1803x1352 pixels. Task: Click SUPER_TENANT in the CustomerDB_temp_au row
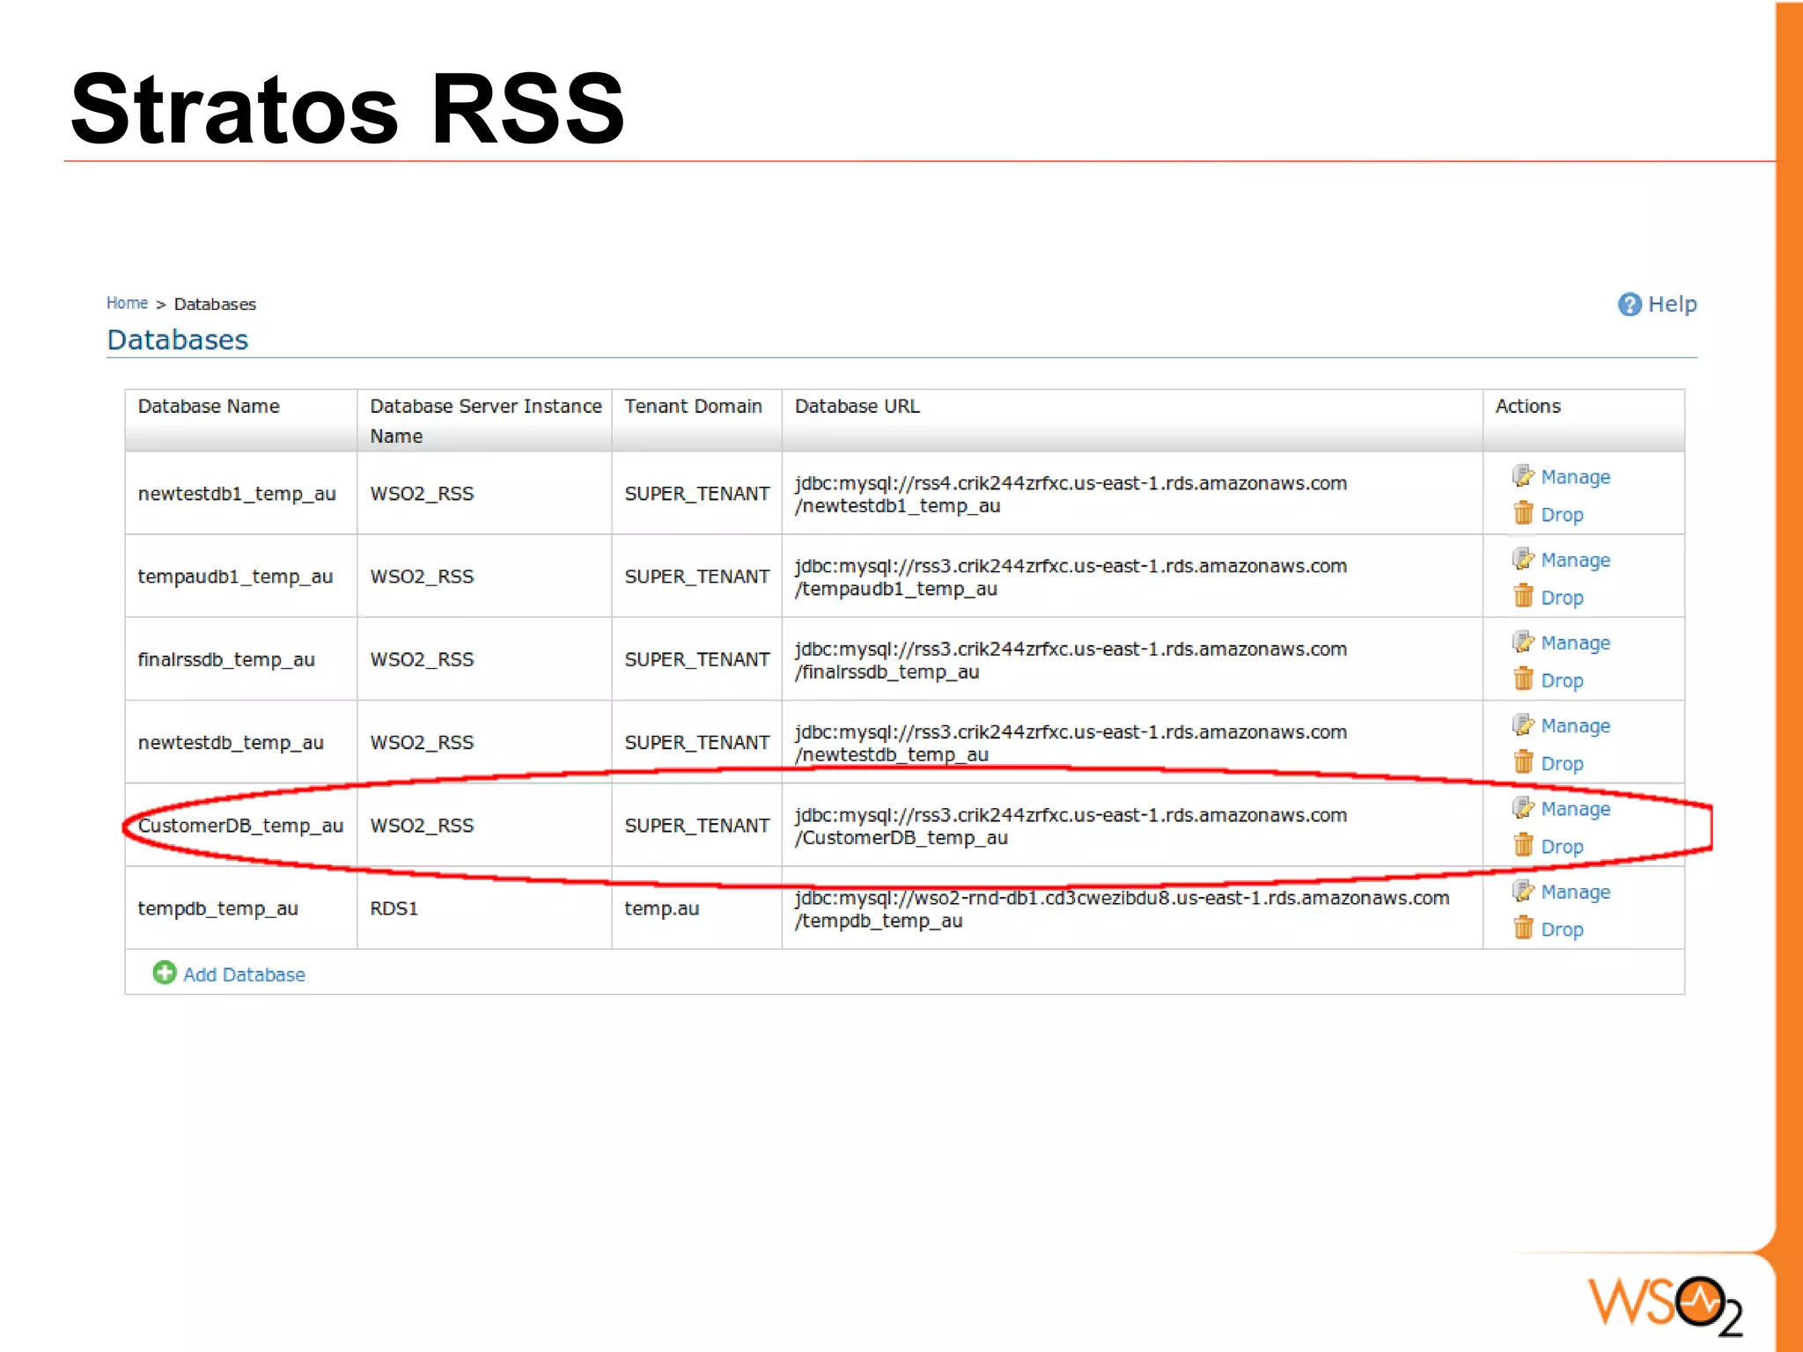(697, 826)
